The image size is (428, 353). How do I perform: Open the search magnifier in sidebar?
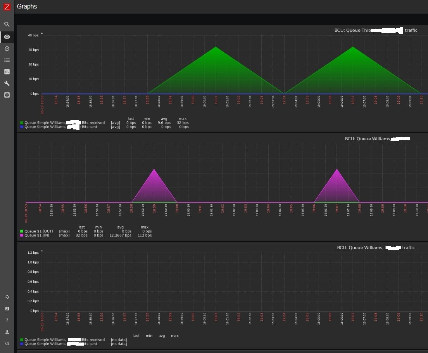pyautogui.click(x=7, y=24)
